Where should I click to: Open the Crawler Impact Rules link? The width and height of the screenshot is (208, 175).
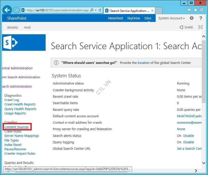[x=20, y=154]
